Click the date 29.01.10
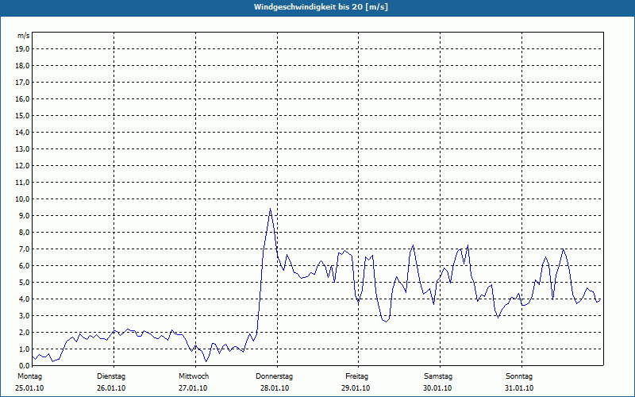Image resolution: width=635 pixels, height=397 pixels. [x=356, y=388]
